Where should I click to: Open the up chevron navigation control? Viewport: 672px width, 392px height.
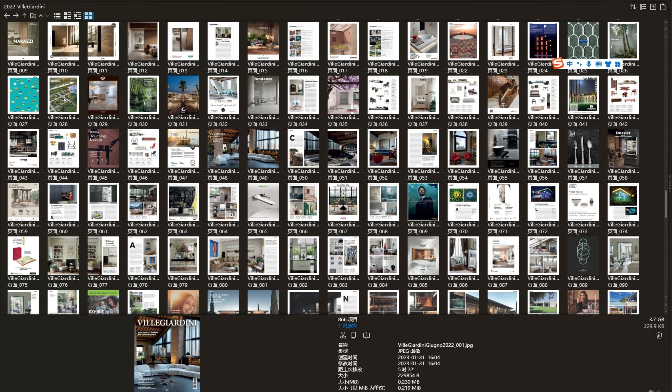tap(41, 16)
